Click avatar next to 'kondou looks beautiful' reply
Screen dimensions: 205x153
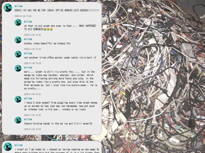(18, 40)
